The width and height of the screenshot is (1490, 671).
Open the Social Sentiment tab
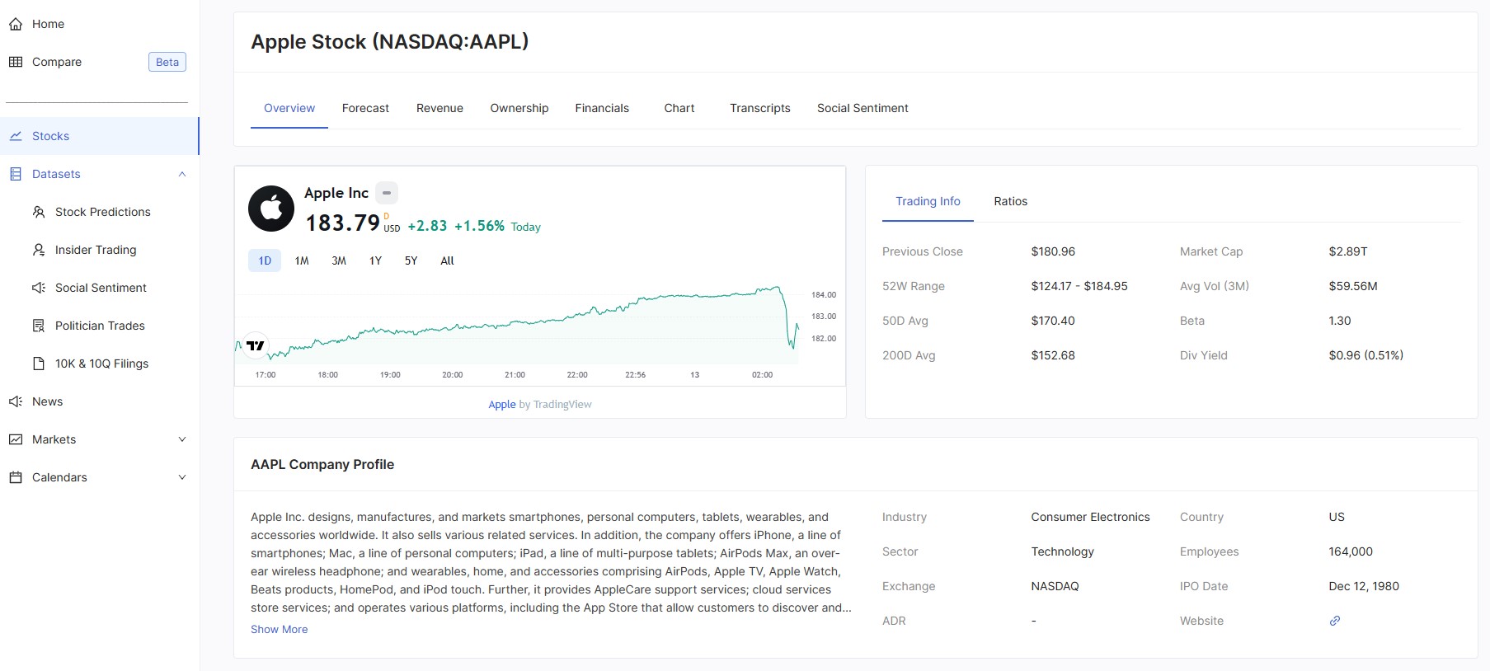tap(863, 108)
